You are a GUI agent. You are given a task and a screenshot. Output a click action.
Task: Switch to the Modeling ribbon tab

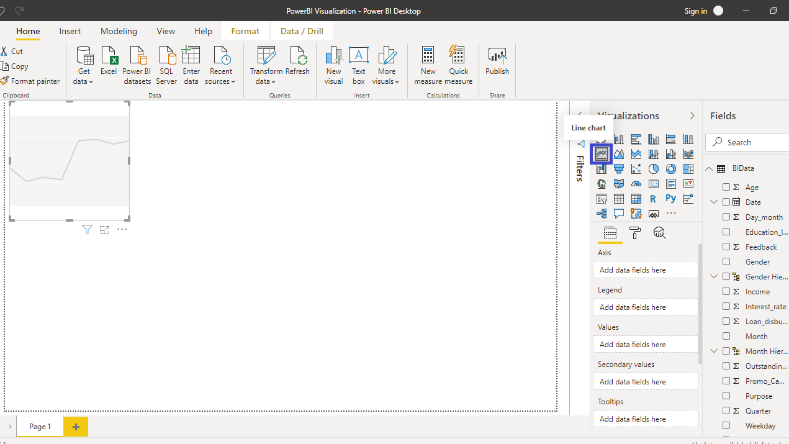point(119,31)
